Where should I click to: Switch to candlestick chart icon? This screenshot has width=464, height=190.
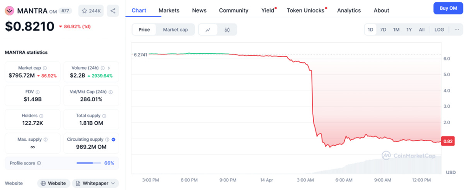(227, 30)
